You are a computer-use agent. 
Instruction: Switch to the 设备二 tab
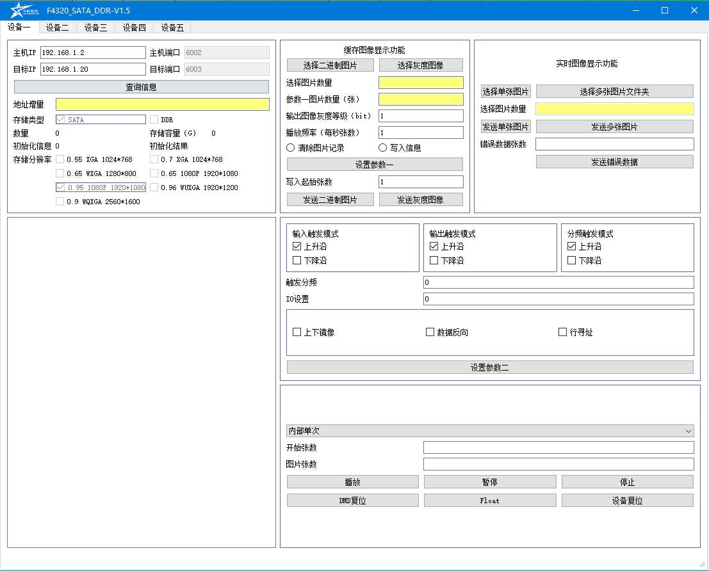click(x=58, y=28)
